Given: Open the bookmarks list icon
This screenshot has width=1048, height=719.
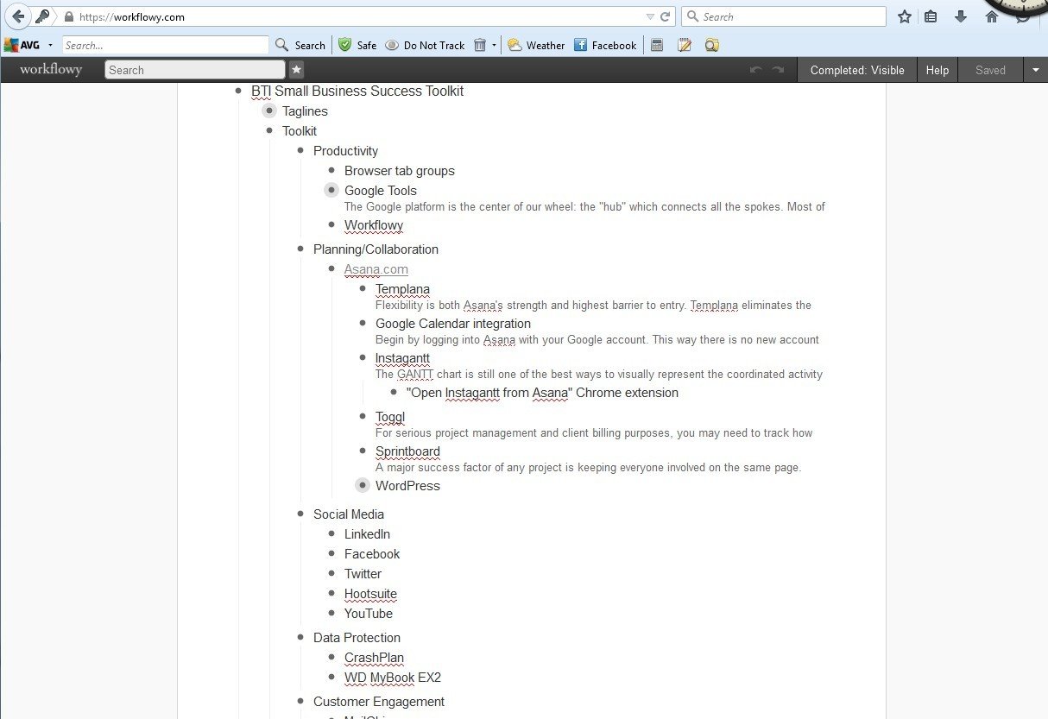Looking at the screenshot, I should tap(931, 16).
